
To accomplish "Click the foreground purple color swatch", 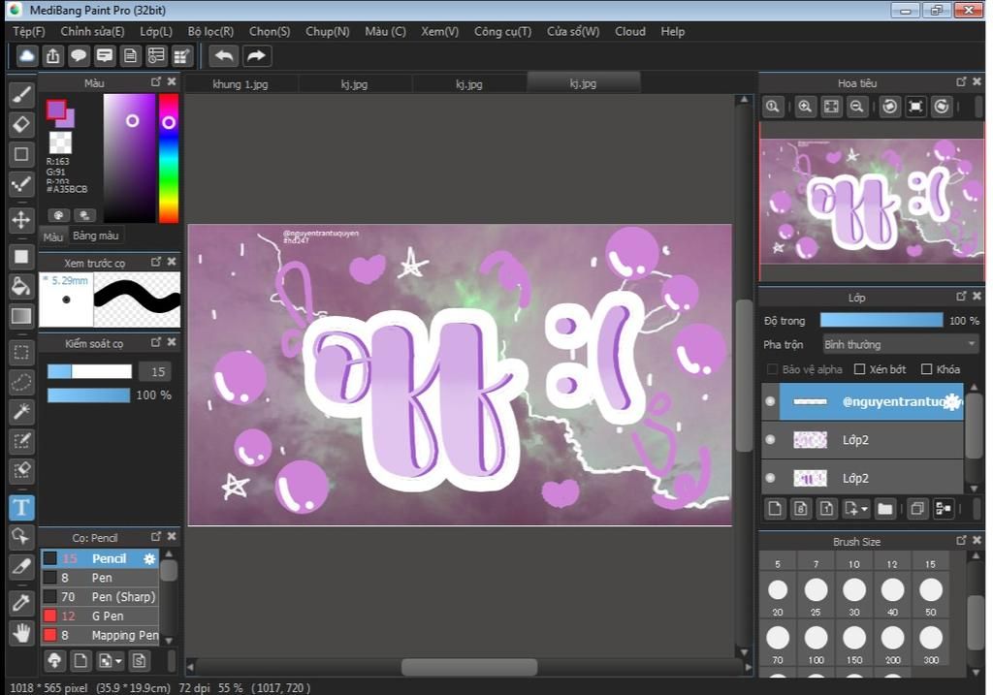I will pos(55,110).
